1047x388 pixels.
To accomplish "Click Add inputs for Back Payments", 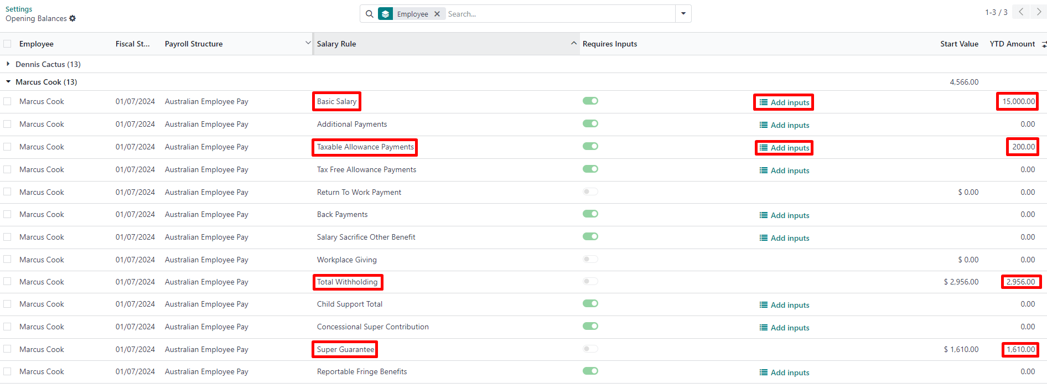I will (784, 215).
